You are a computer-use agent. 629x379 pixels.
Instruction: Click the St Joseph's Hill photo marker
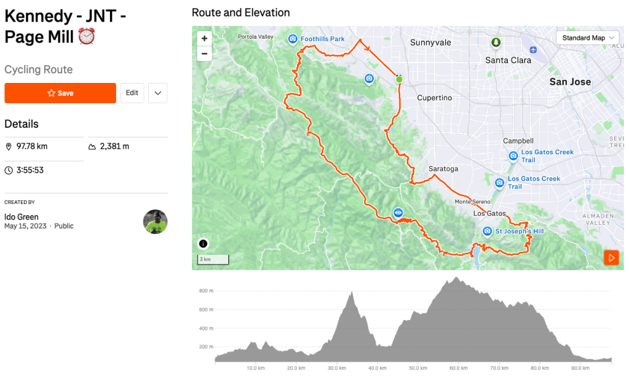pos(488,231)
